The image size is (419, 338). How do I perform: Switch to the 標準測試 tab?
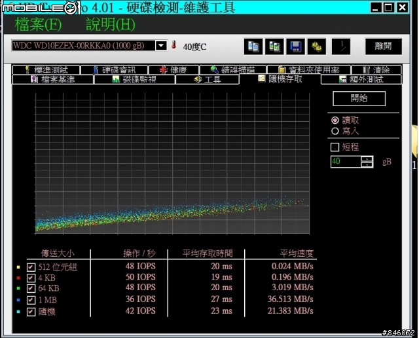(46, 70)
